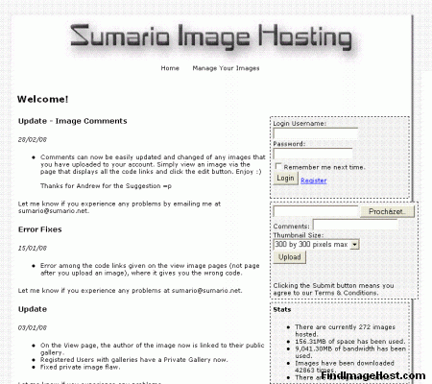Click the file path input box
This screenshot has height=384, width=432.
tap(316, 211)
